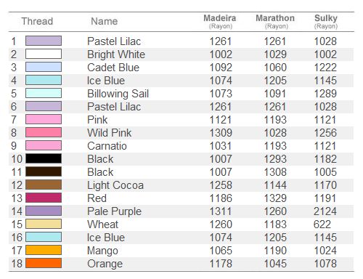This screenshot has height=279, width=363.
Task: Click the Pastel Lilac swatch in row 1
Action: pyautogui.click(x=44, y=41)
